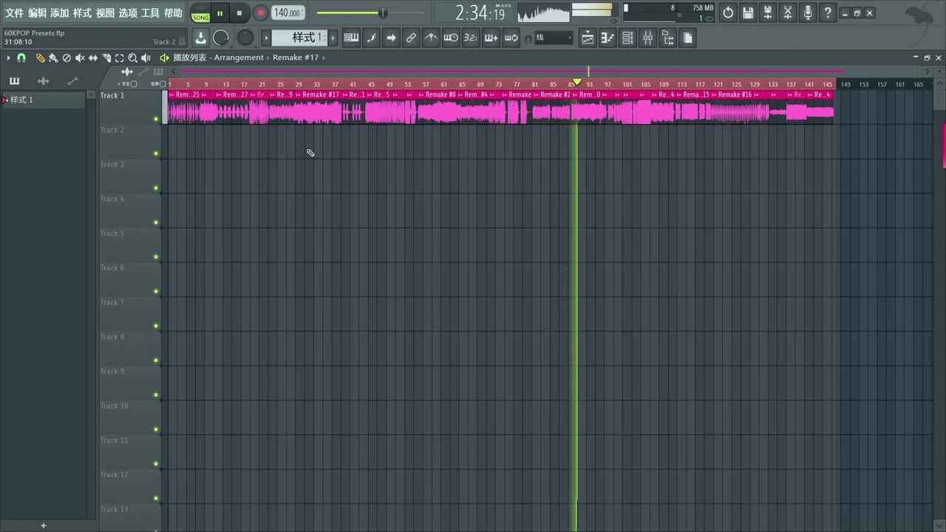The width and height of the screenshot is (946, 532).
Task: Select the playback speaker tool
Action: (x=146, y=58)
